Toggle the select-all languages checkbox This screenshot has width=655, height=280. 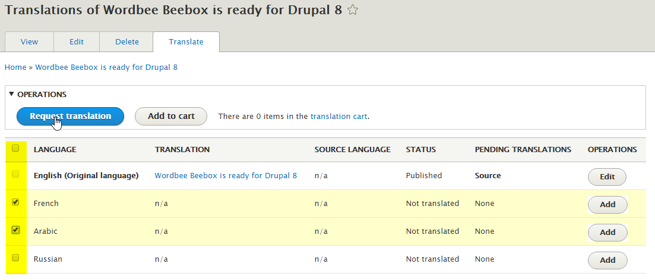pos(15,149)
